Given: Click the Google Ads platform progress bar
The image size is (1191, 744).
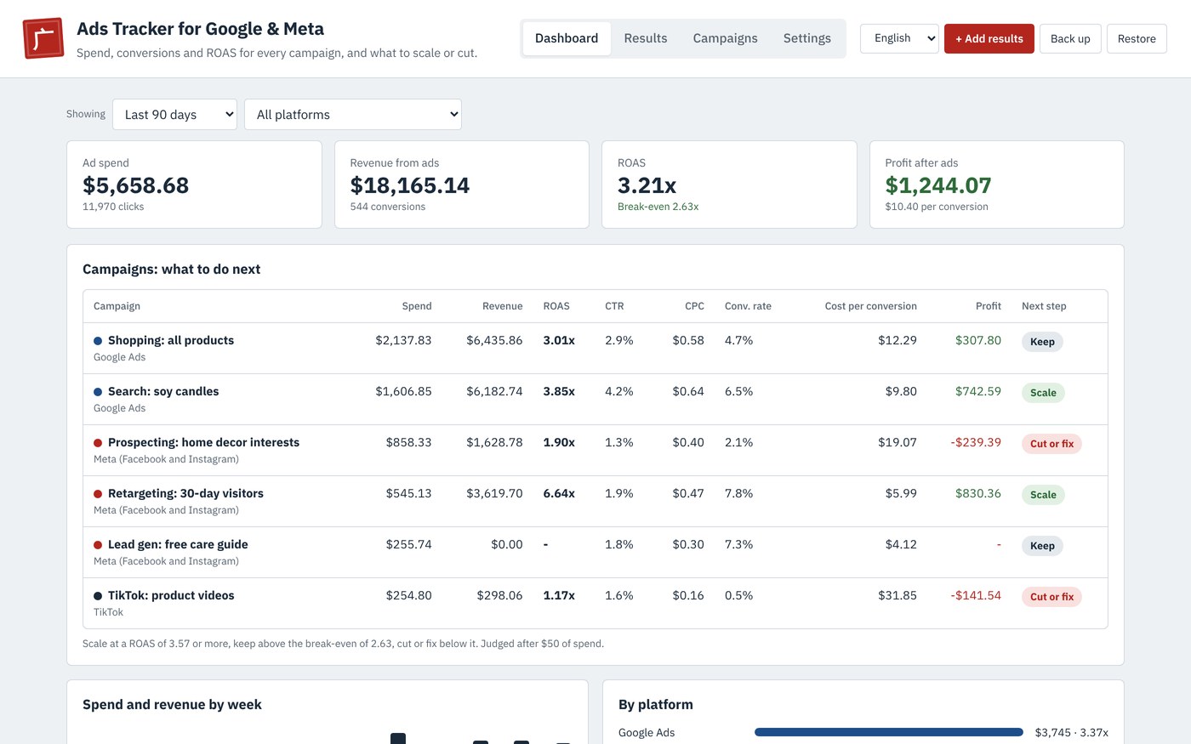Looking at the screenshot, I should click(x=888, y=732).
